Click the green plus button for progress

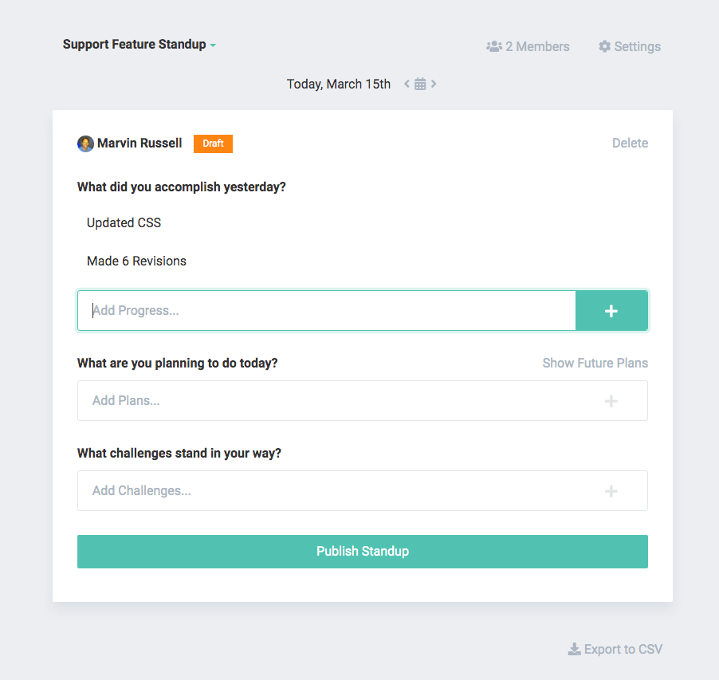point(611,310)
